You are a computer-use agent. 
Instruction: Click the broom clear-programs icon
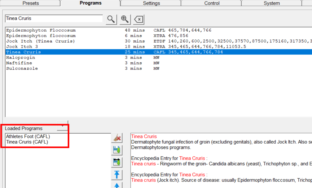(117, 138)
